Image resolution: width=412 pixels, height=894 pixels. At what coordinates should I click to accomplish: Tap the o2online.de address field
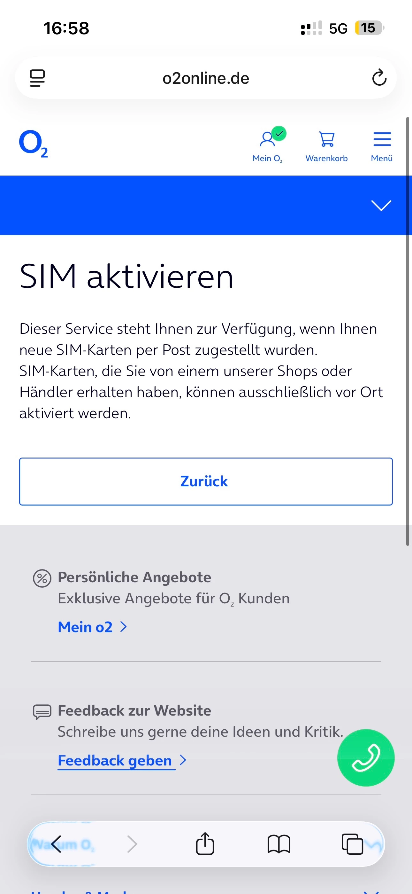[206, 78]
